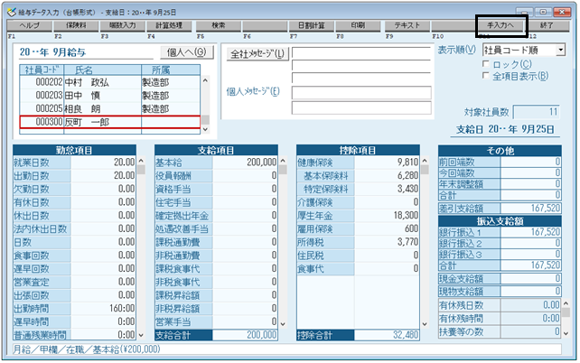Click the 所属 column header
580x363 pixels.
[x=171, y=70]
